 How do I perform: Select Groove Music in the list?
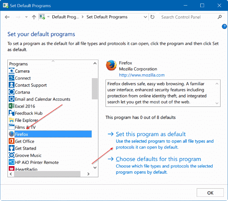coord(28,155)
